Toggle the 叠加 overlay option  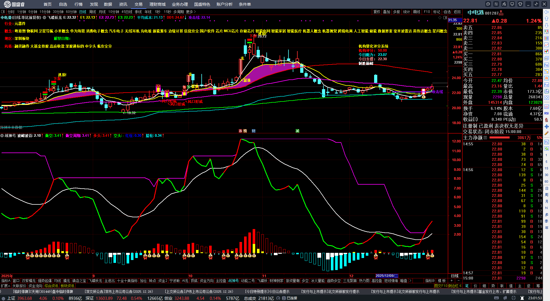click(387, 12)
